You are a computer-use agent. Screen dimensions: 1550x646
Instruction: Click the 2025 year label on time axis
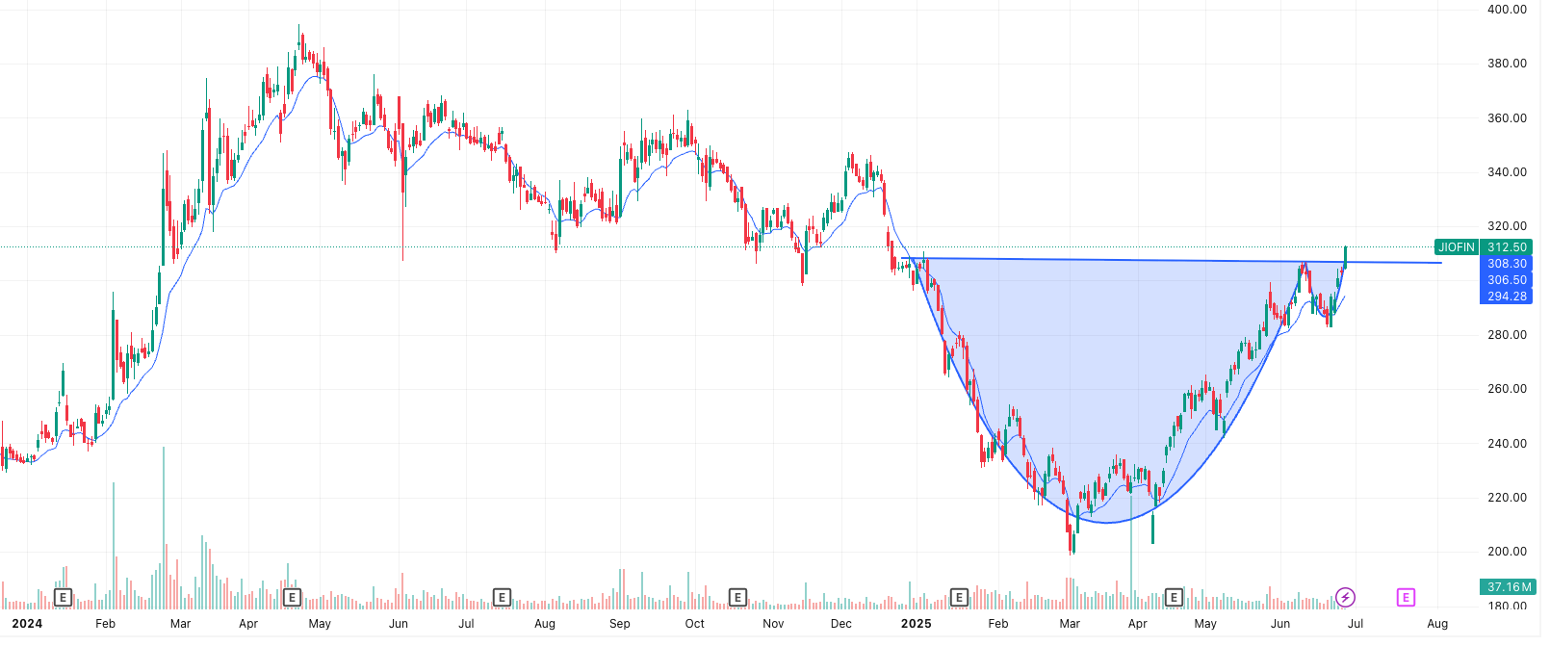[x=916, y=624]
